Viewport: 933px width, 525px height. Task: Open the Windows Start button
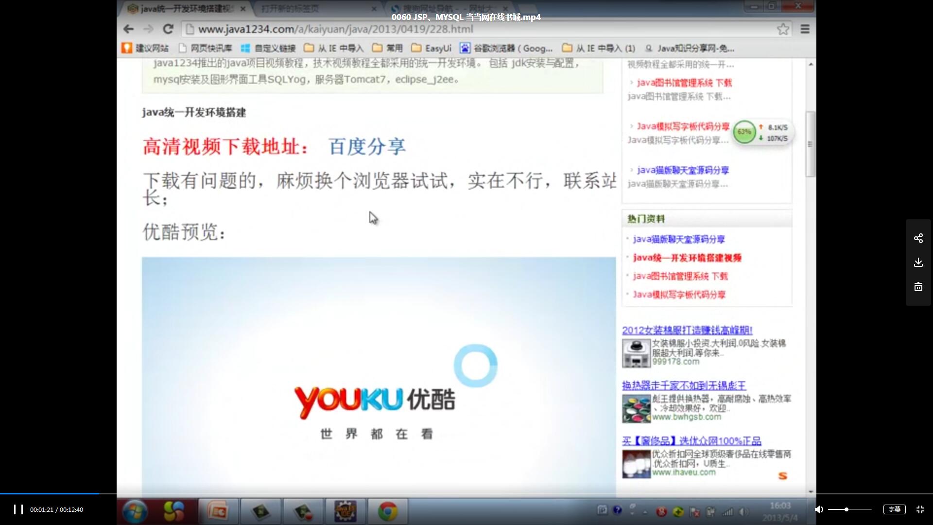tap(135, 511)
